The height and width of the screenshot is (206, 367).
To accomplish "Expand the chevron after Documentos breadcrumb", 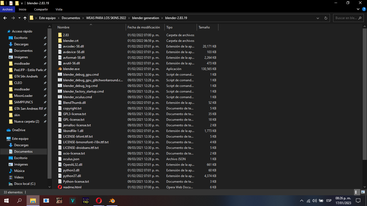I will pos(83,18).
